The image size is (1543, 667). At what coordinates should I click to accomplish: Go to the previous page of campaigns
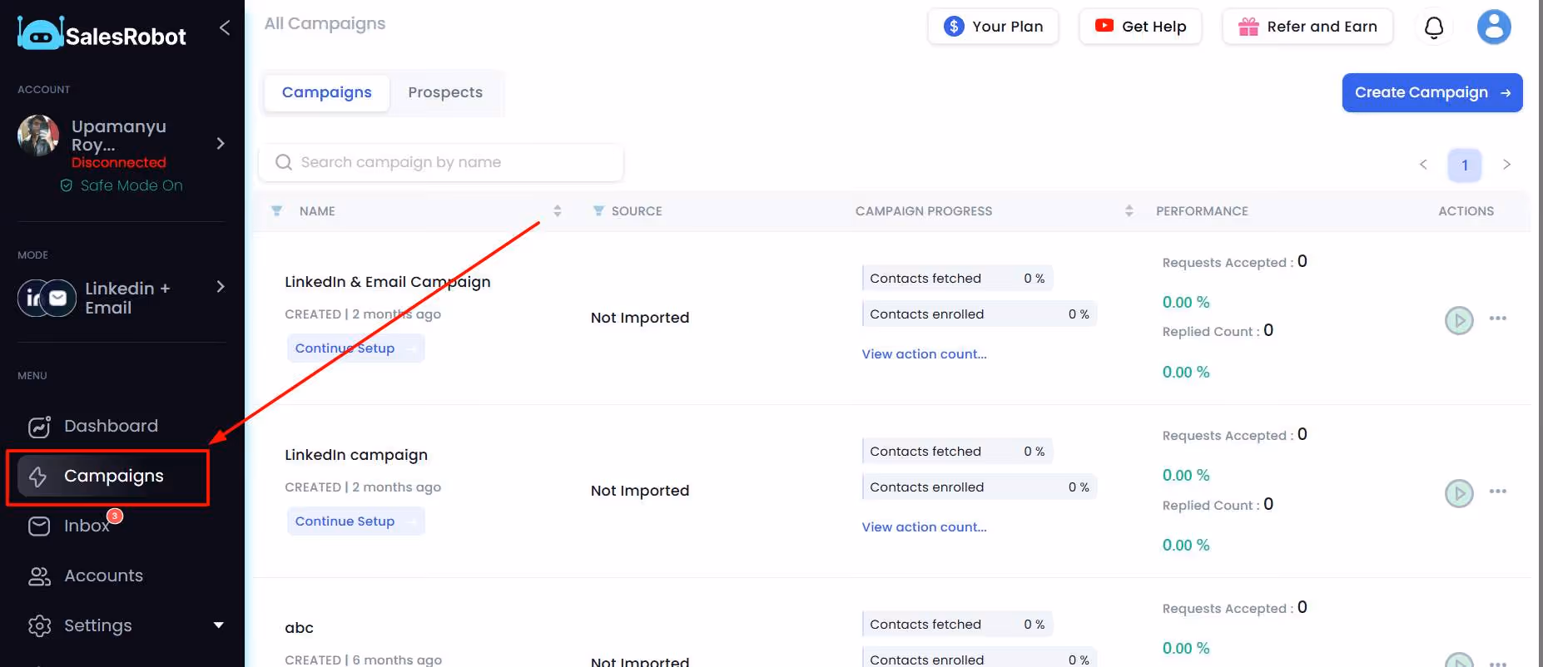pos(1423,165)
